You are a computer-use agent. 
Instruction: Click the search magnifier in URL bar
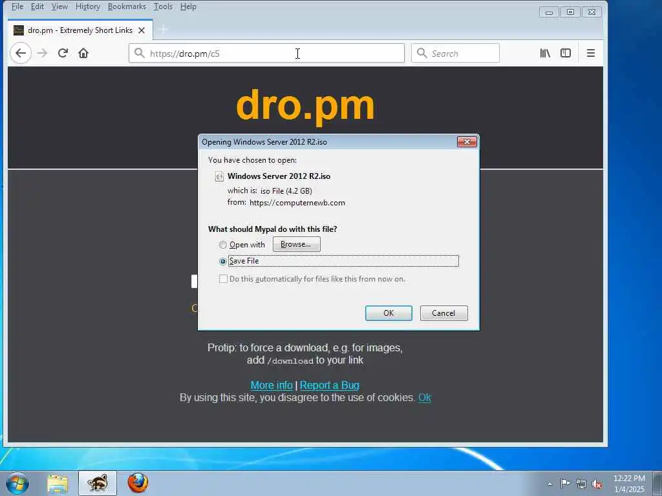pos(140,53)
